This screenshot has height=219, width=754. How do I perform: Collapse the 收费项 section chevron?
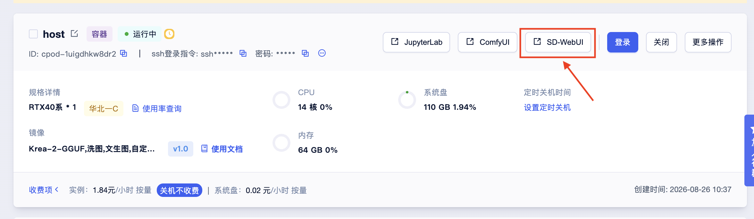[57, 190]
